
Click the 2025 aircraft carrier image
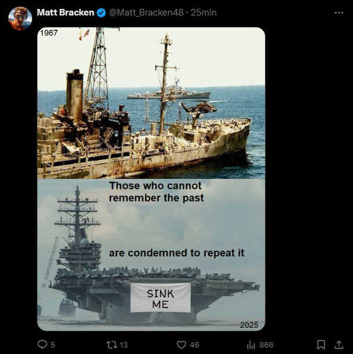coord(151,255)
